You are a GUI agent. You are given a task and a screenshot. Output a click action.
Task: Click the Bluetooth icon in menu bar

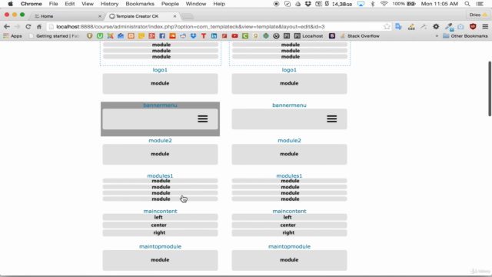(x=372, y=4)
